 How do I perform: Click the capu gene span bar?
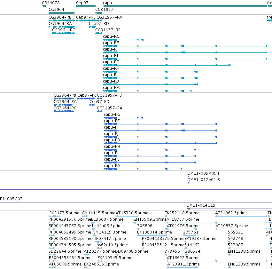(185, 6)
